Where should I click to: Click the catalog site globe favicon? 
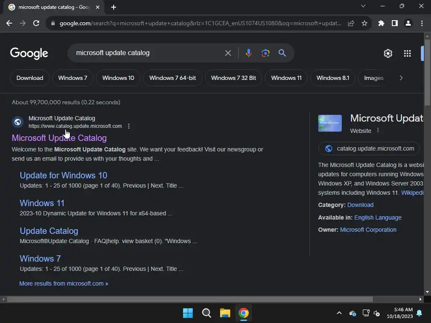tap(18, 122)
